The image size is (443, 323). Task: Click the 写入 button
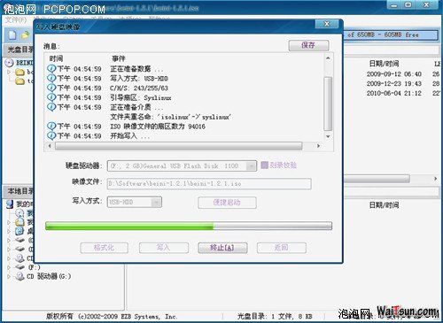coord(163,248)
